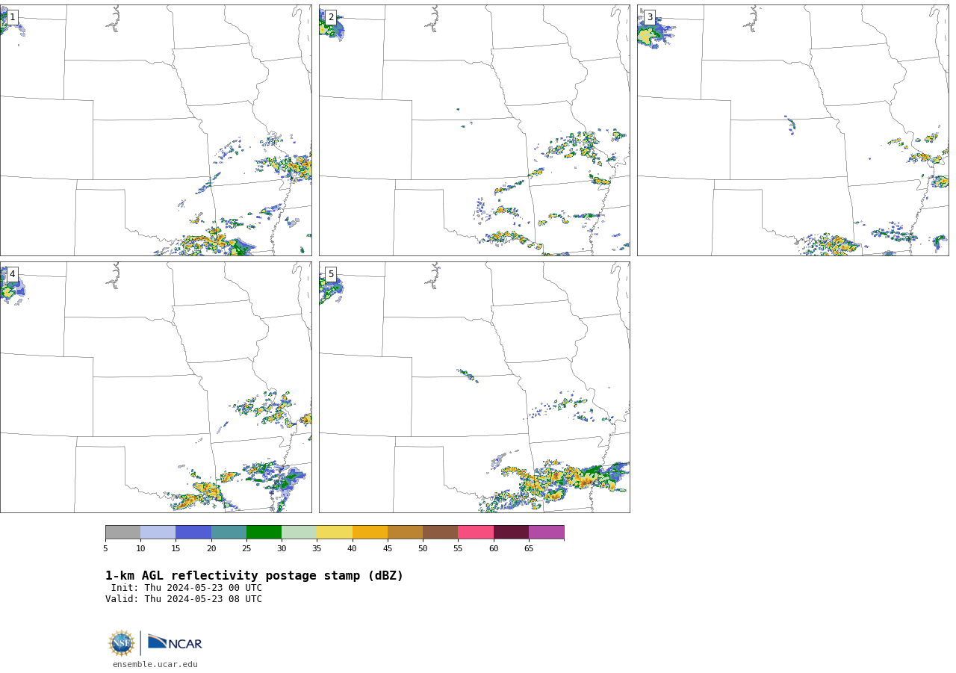The height and width of the screenshot is (673, 956).
Task: Open ensemble member 2 reflectivity map
Action: 474,130
